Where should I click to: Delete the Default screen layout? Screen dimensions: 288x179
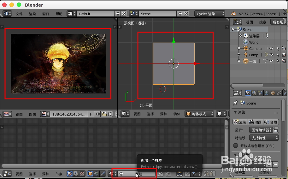click(124, 14)
